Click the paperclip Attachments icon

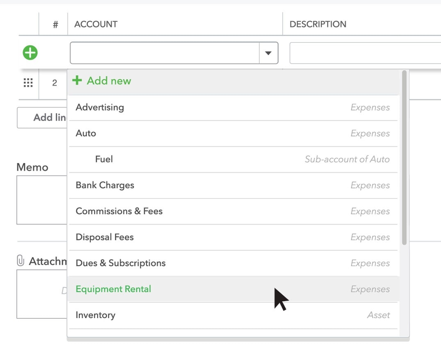point(20,261)
